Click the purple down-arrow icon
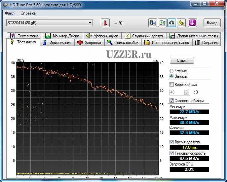The width and height of the screenshot is (227, 182). (193, 23)
